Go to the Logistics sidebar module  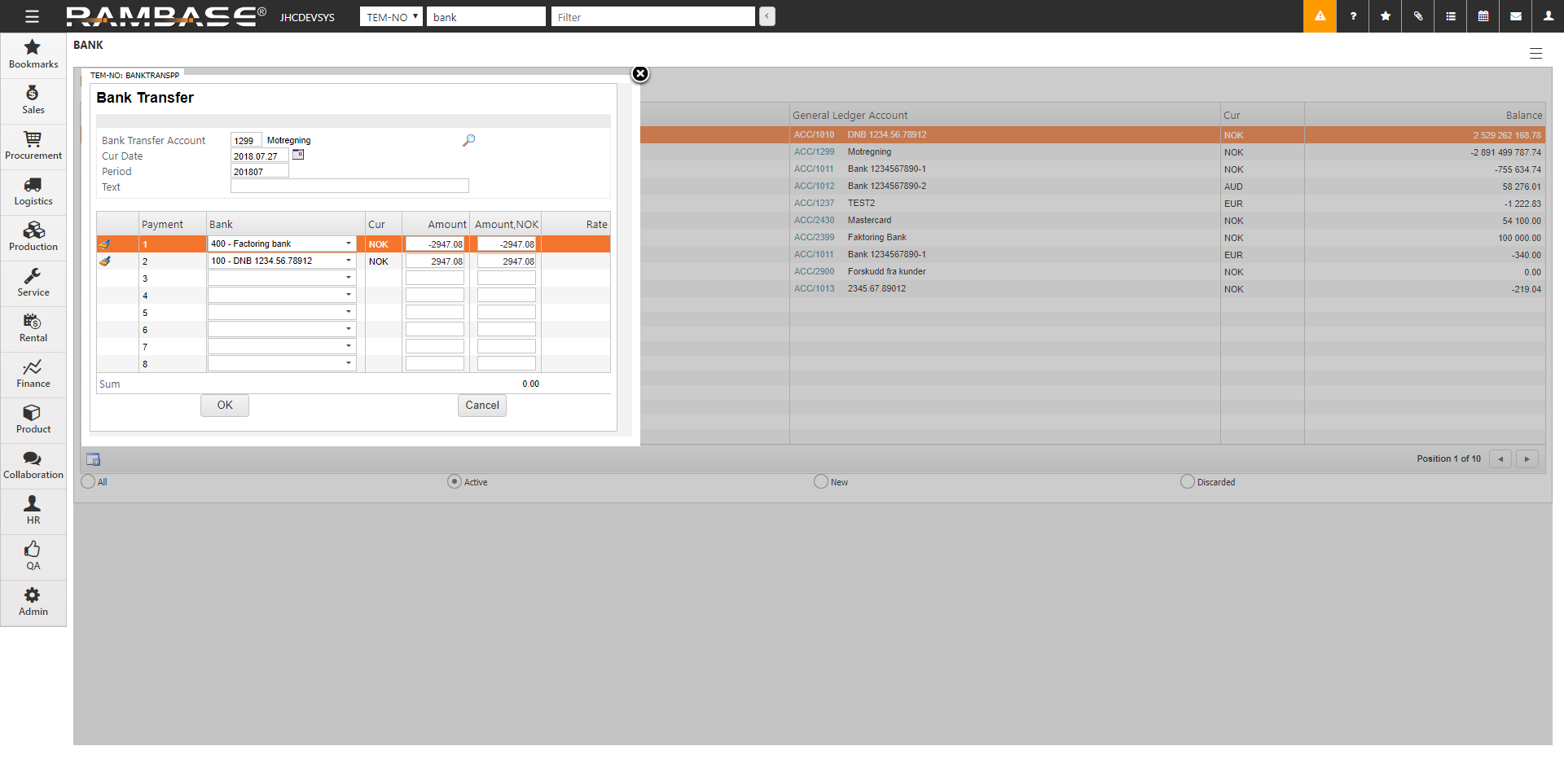(33, 191)
